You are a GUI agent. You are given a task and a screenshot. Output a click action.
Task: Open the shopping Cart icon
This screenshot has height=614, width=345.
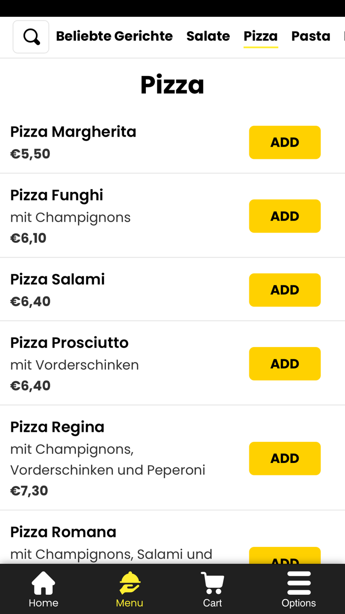pyautogui.click(x=212, y=589)
